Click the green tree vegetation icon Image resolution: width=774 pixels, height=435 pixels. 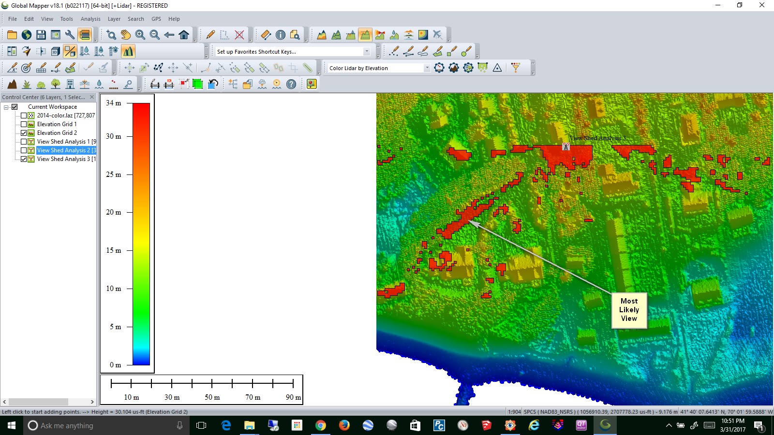tap(56, 84)
